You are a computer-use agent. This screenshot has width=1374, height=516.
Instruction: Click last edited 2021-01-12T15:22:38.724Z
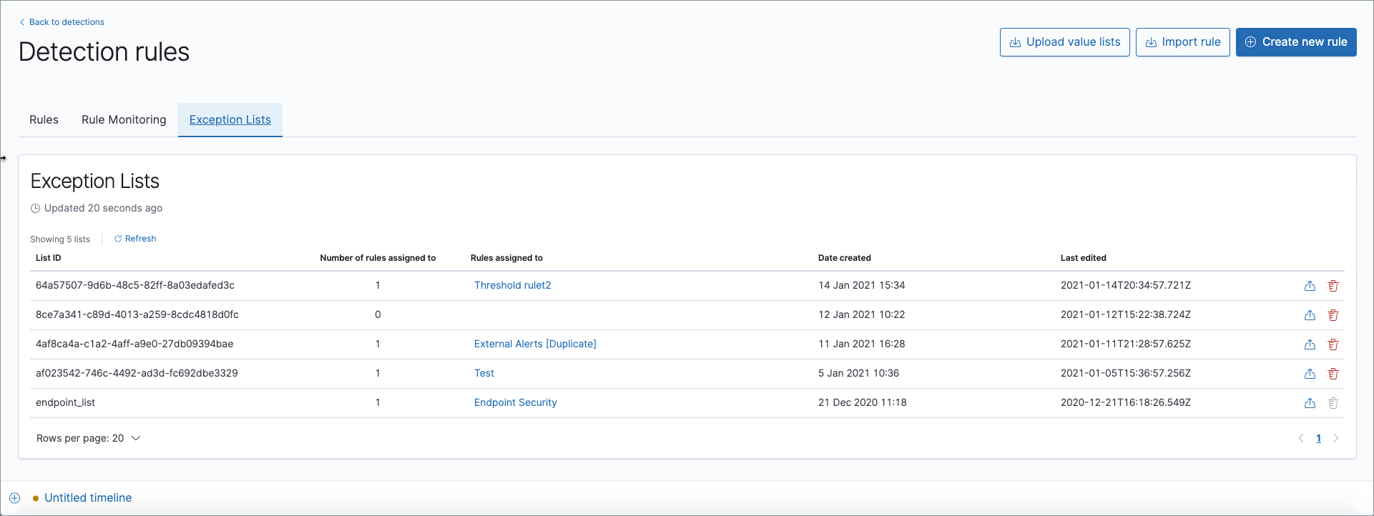(1126, 314)
